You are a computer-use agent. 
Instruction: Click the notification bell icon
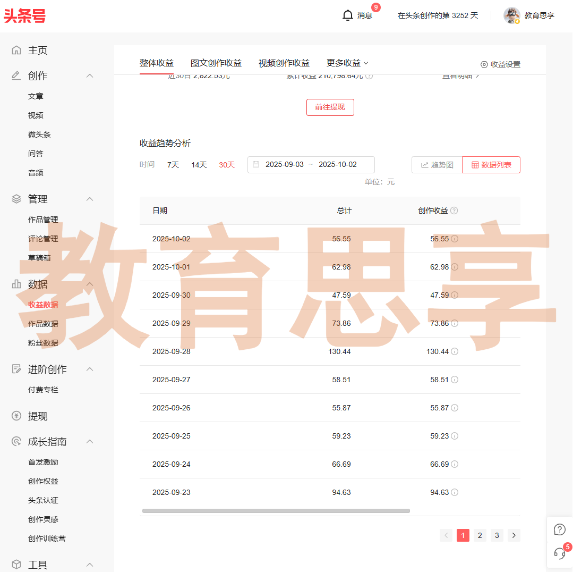[348, 15]
